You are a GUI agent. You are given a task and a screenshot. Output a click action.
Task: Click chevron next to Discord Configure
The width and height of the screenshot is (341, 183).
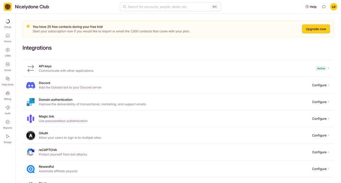pyautogui.click(x=328, y=85)
